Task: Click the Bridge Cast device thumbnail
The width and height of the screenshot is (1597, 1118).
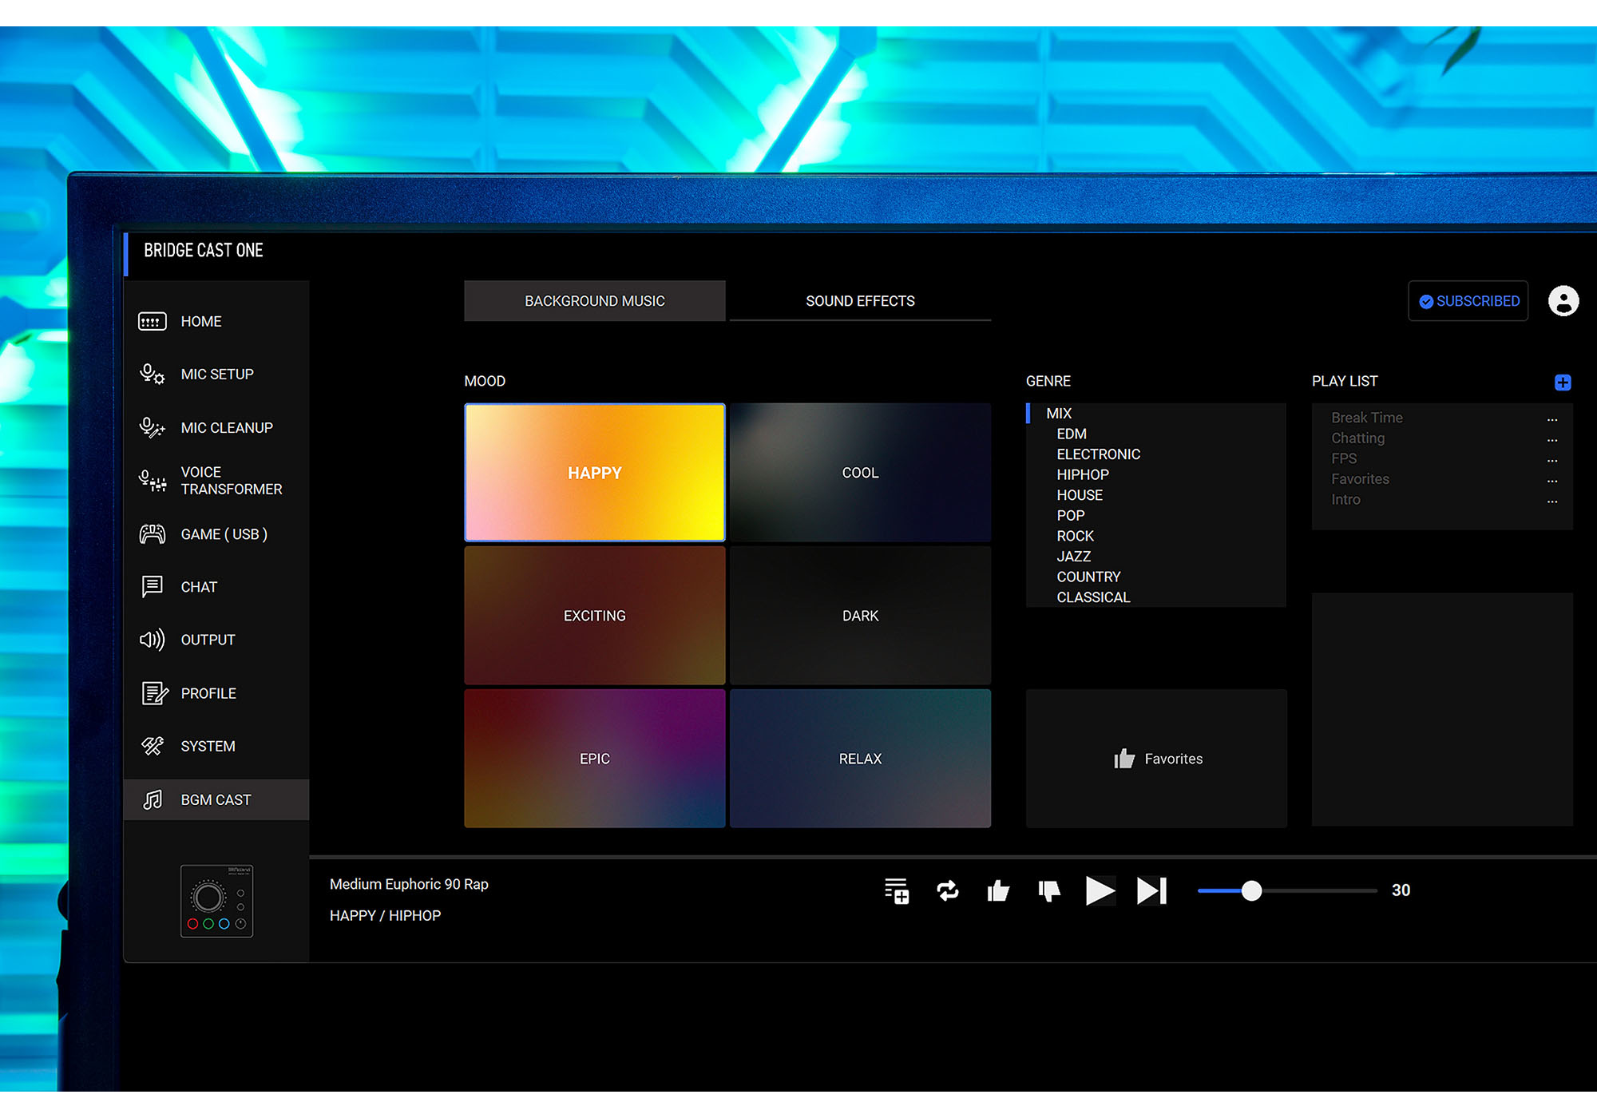Action: click(216, 901)
